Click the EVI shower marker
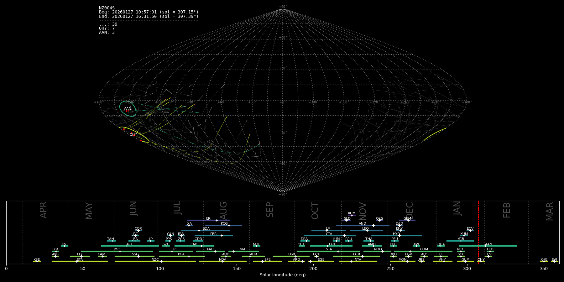 554,261
